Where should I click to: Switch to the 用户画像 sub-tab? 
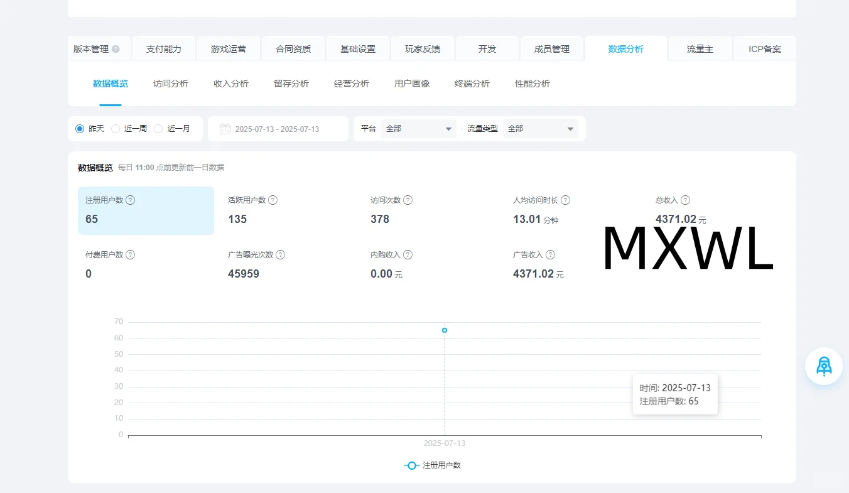412,84
